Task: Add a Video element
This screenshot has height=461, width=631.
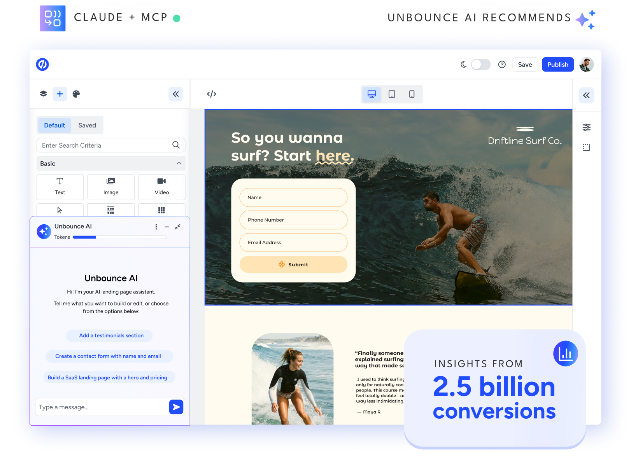Action: 162,187
